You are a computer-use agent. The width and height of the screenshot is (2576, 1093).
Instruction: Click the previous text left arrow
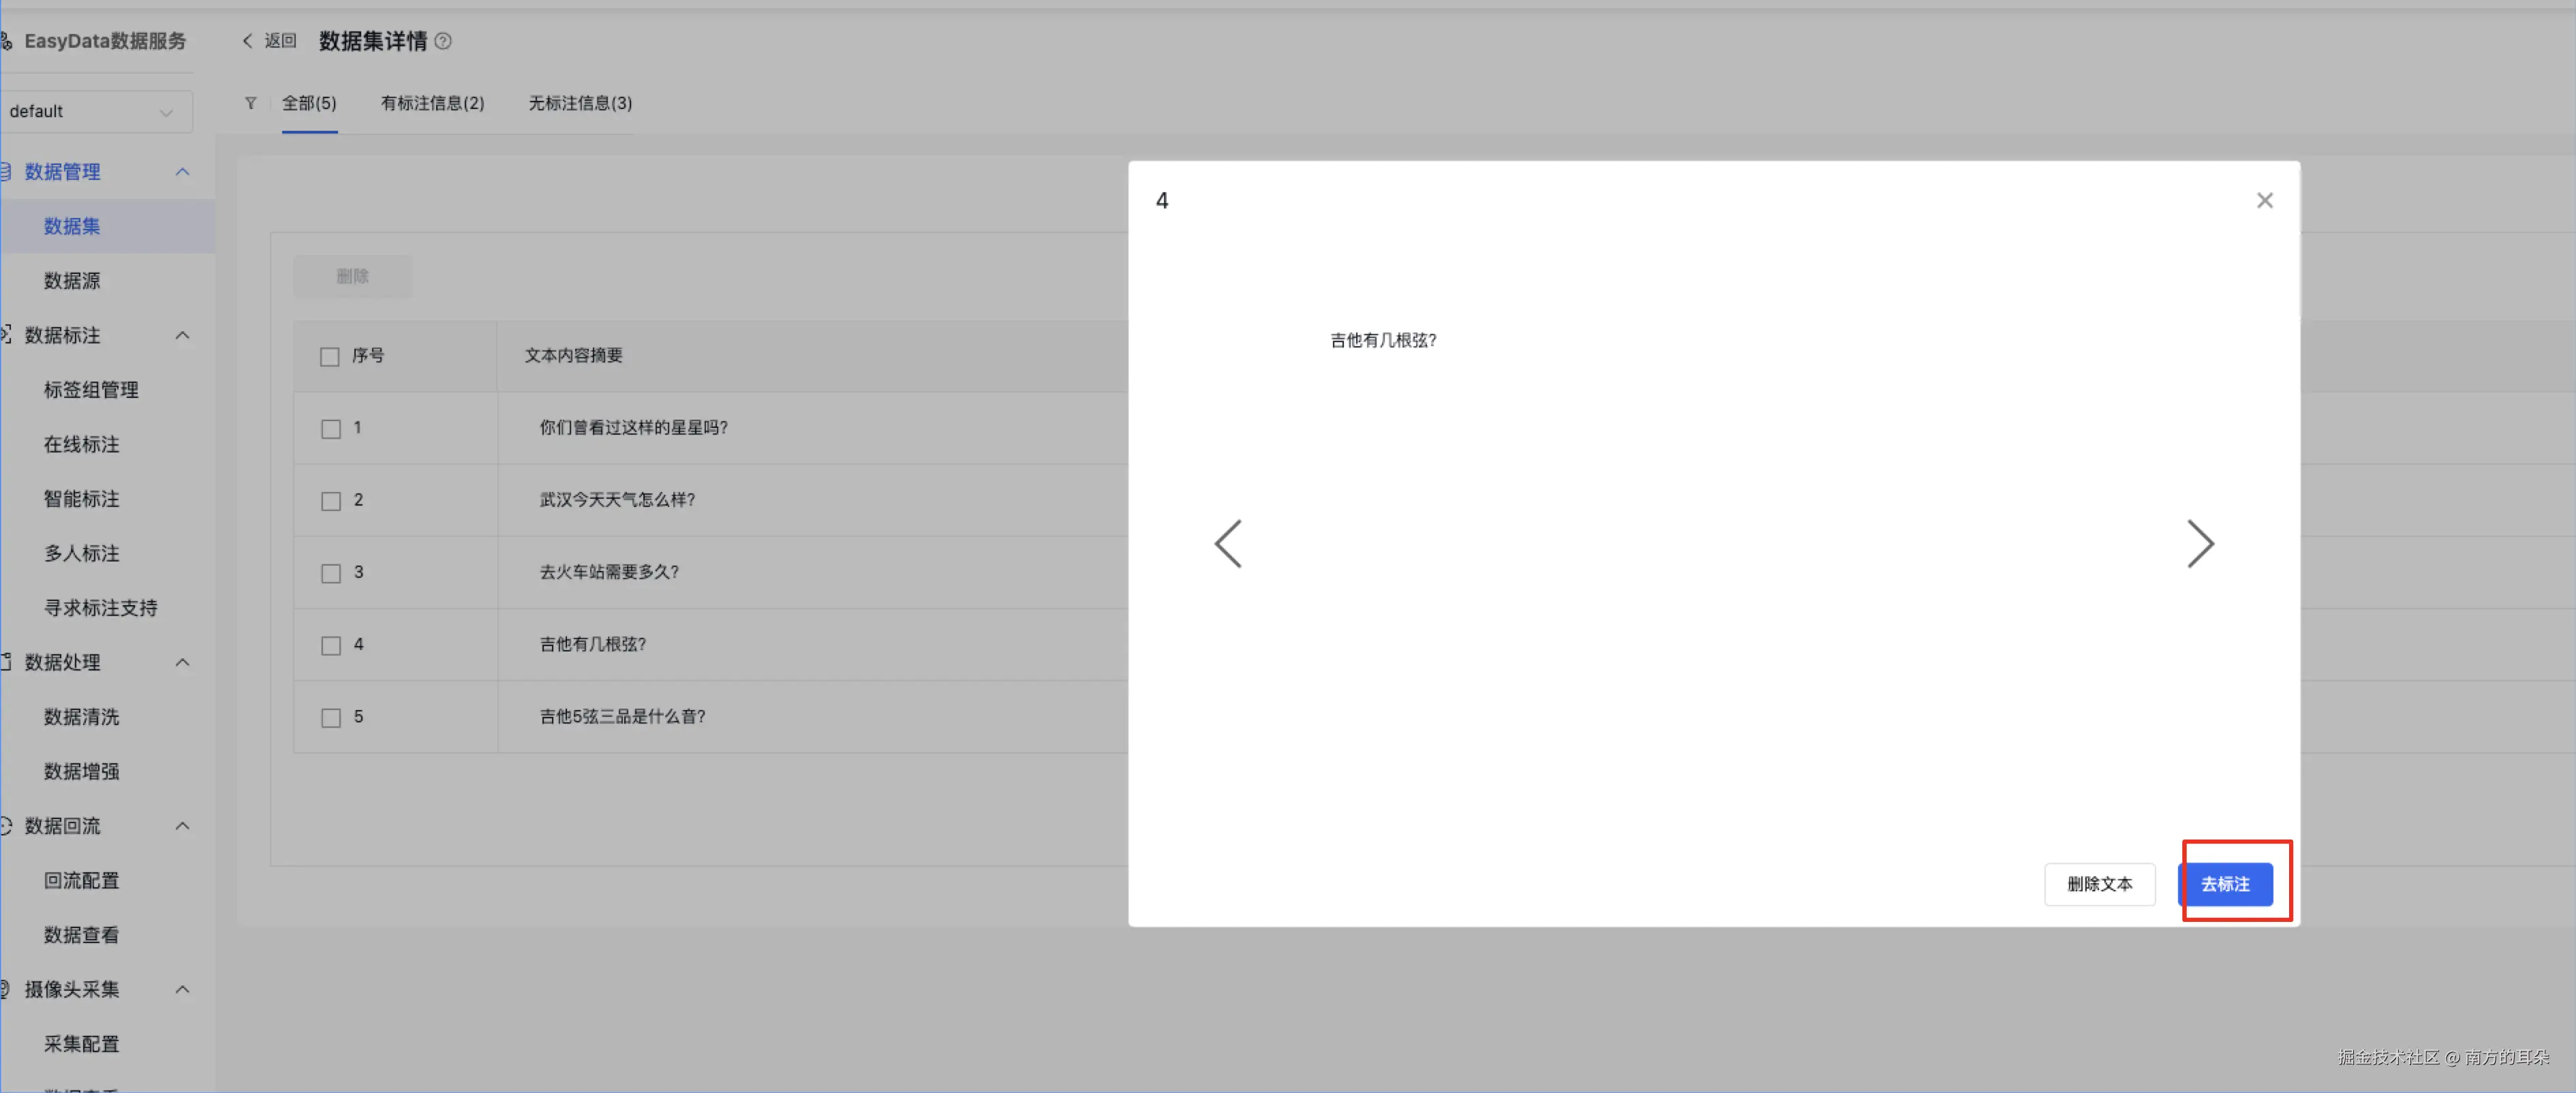[1228, 544]
